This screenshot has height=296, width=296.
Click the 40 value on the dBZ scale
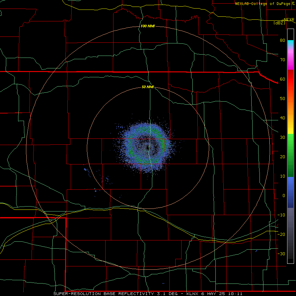[283, 118]
